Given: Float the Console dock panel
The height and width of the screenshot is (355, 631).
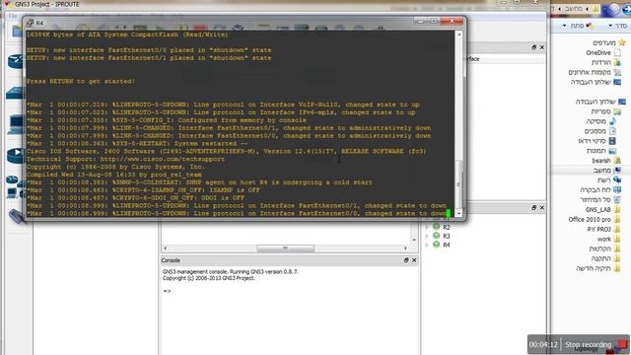Looking at the screenshot, I should [406, 260].
